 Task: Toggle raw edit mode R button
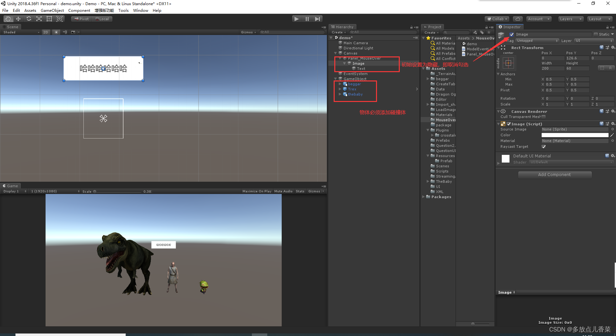610,68
